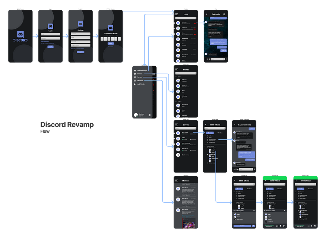Click Gathering Hall 1 bar on Joining Call screen
This screenshot has height=237, width=326.
(244, 211)
